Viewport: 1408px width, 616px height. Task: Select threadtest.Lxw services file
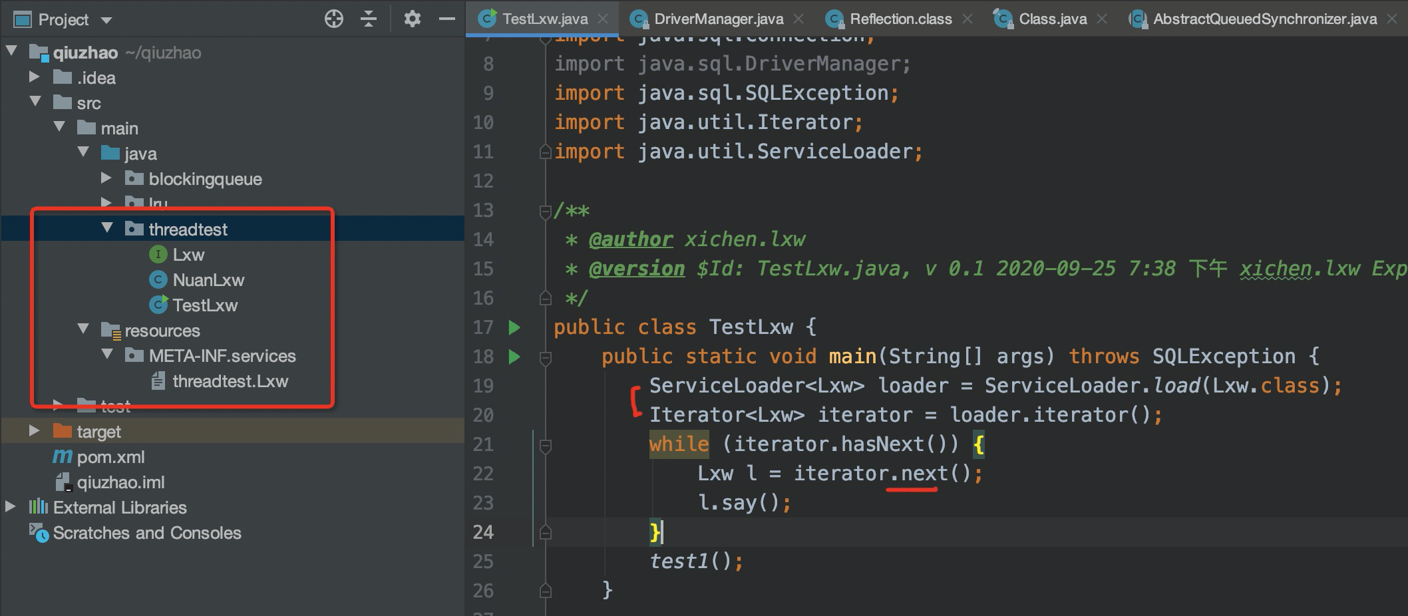tap(230, 381)
